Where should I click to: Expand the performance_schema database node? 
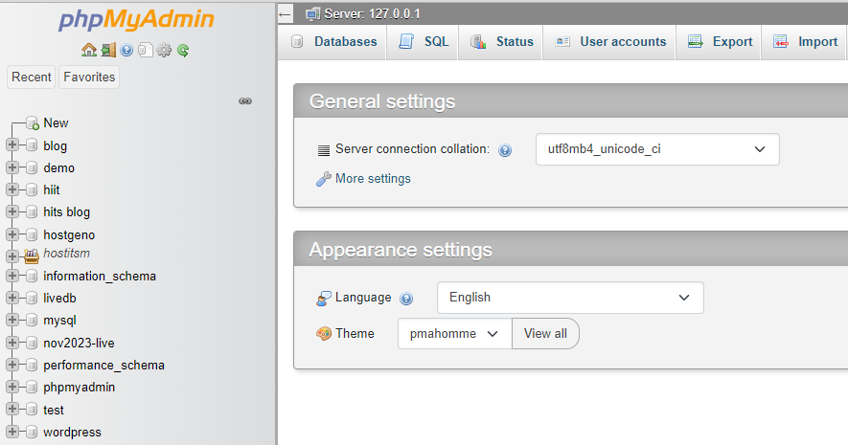(11, 365)
